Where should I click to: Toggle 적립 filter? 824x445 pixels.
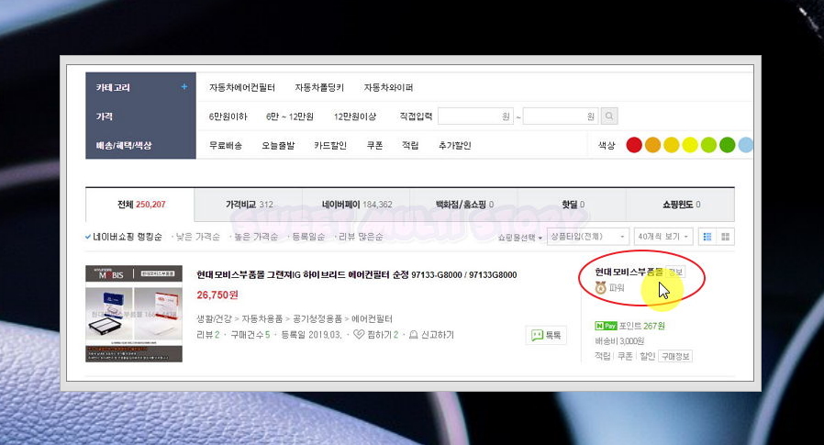click(410, 146)
